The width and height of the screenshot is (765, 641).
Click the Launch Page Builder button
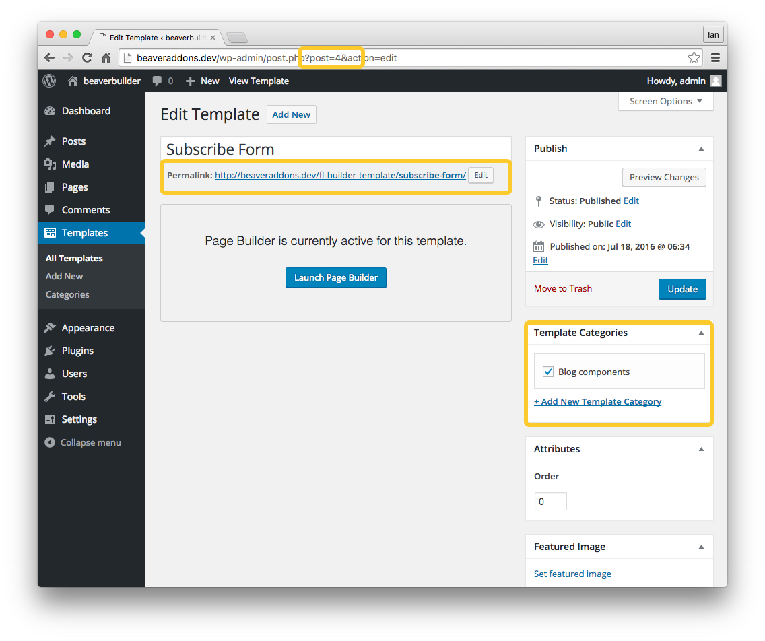335,277
